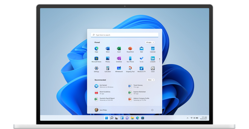Viewport: 249px width, 129px height.
Task: Open the Calculator app
Action: click(108, 69)
